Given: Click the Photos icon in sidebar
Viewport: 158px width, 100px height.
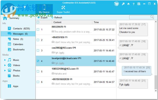Looking at the screenshot, I should pos(9,70).
